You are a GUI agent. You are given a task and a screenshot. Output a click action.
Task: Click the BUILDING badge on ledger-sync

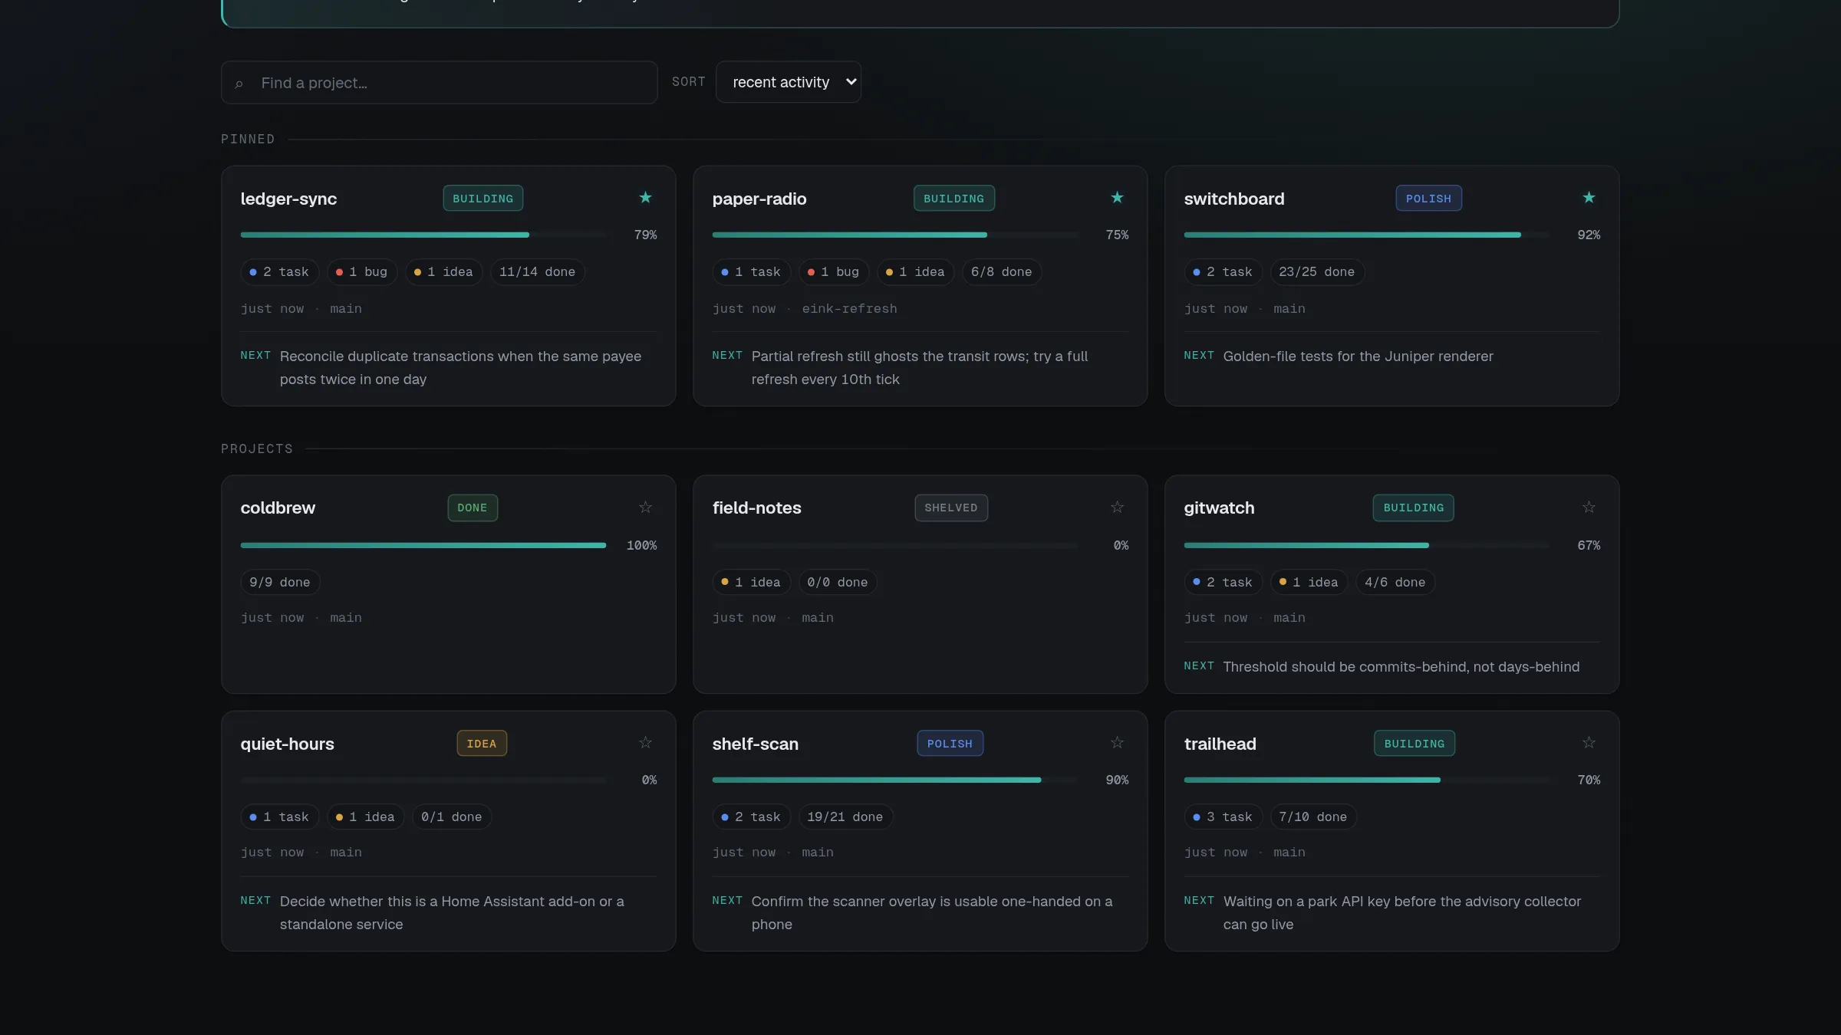point(482,199)
